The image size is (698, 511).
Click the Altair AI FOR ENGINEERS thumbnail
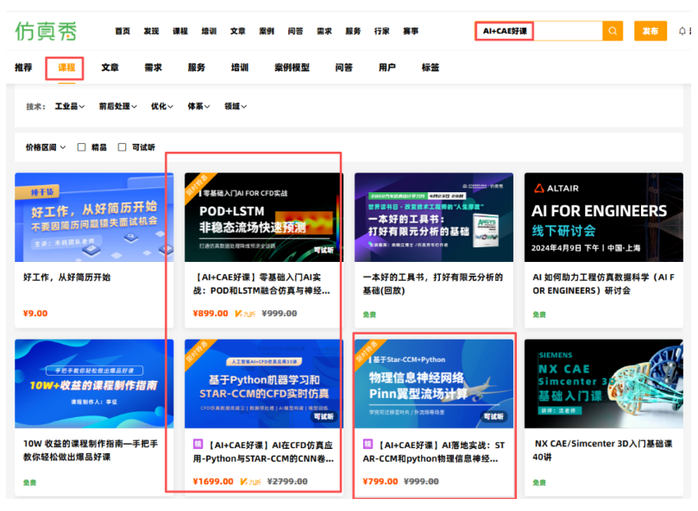[x=604, y=217]
